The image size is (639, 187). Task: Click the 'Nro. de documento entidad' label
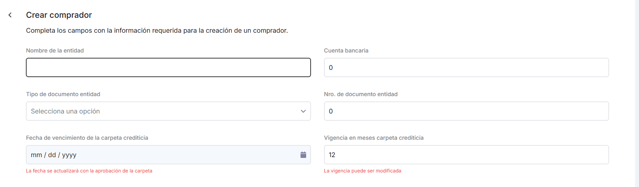[x=361, y=94]
